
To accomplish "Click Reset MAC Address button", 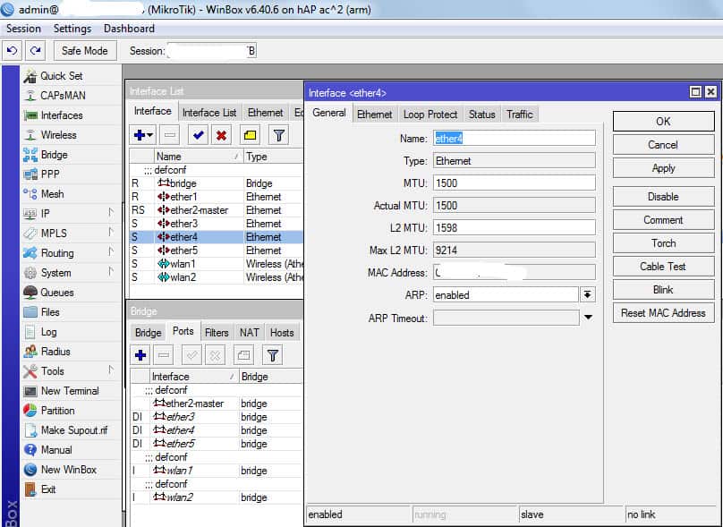I will tap(664, 313).
